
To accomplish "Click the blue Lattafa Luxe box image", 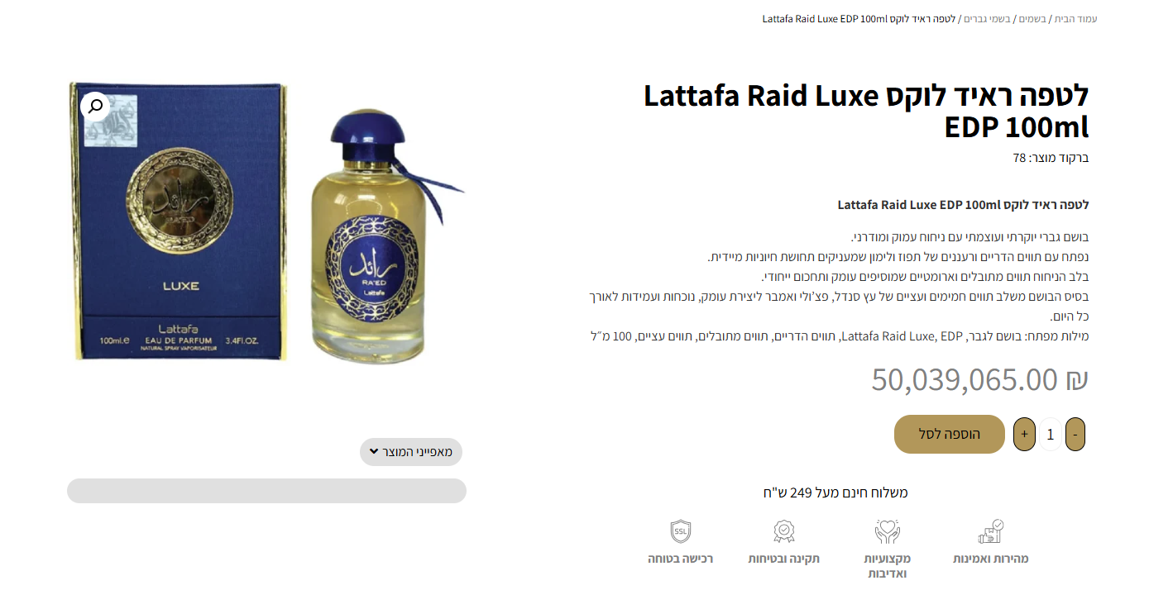I will [179, 221].
